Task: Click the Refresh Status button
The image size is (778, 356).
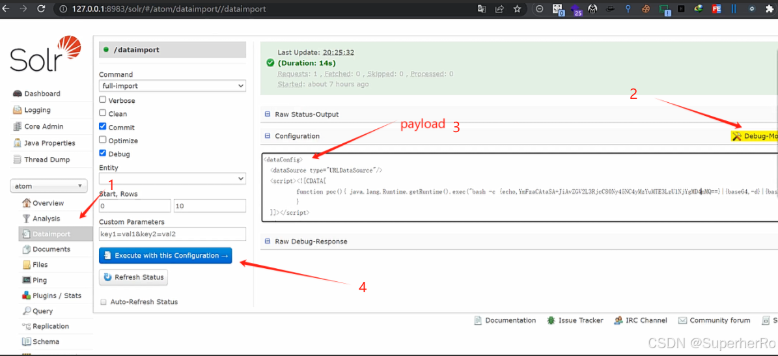Action: pos(133,277)
